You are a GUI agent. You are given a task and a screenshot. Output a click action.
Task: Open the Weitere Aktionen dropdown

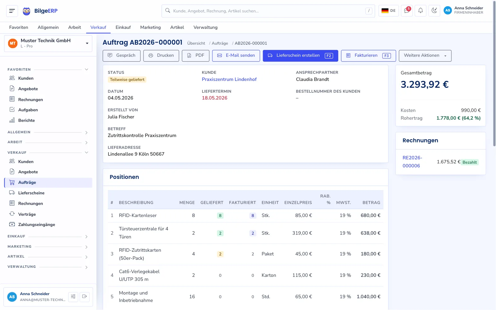425,56
